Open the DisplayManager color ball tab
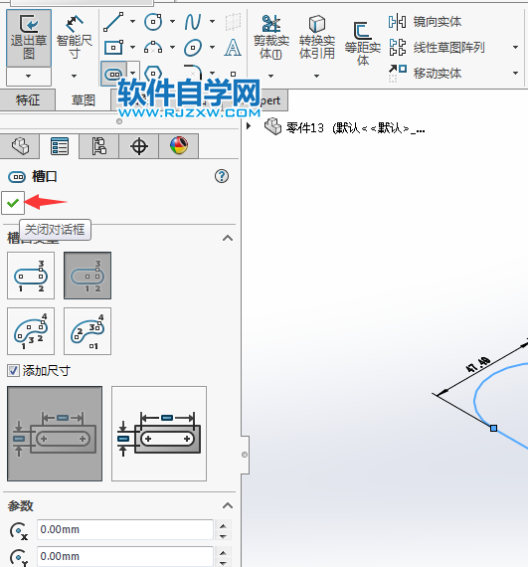Viewport: 528px width, 567px height. click(179, 146)
